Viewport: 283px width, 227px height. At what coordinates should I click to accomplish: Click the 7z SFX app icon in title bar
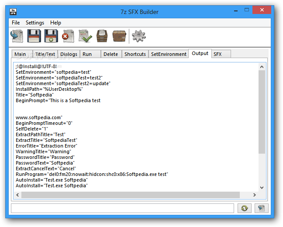click(x=13, y=12)
